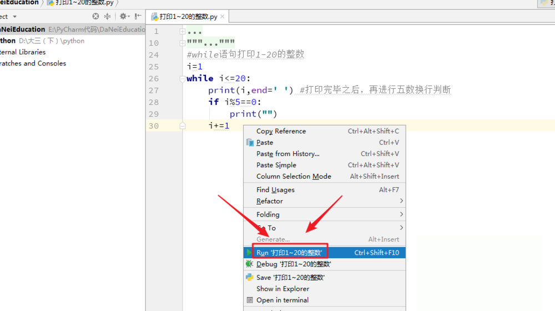Expand the folded docstring at line 10

coord(182,43)
